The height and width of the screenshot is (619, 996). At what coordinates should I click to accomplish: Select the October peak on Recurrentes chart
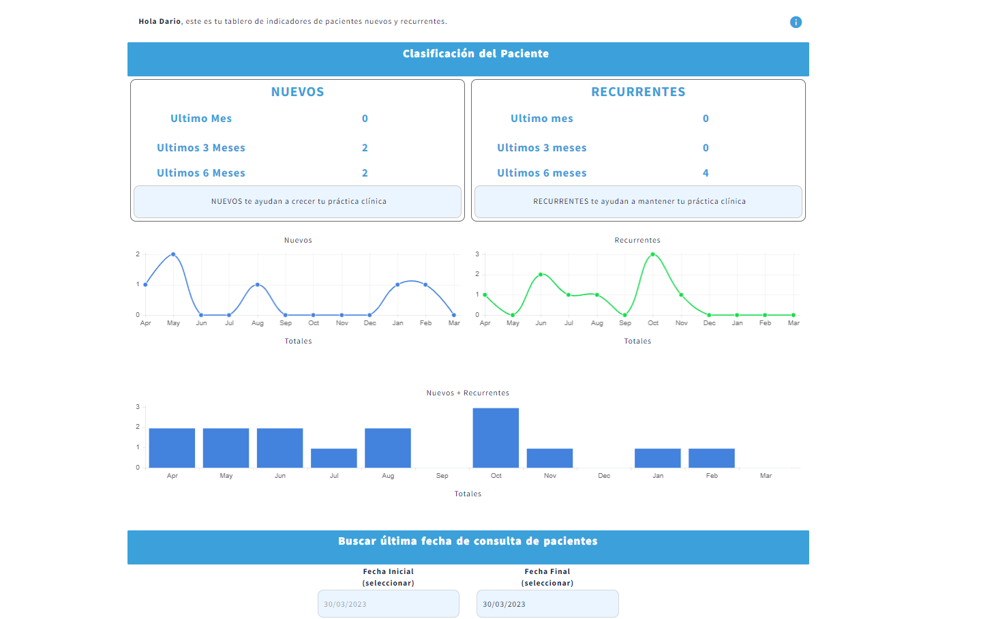coord(653,254)
